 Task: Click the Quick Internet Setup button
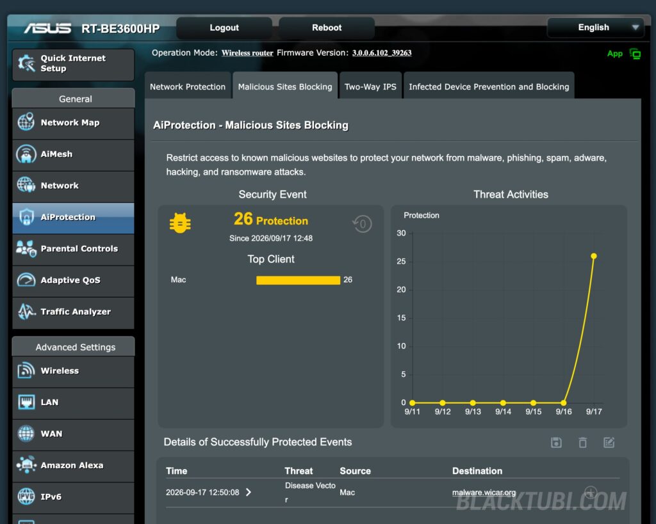click(73, 64)
